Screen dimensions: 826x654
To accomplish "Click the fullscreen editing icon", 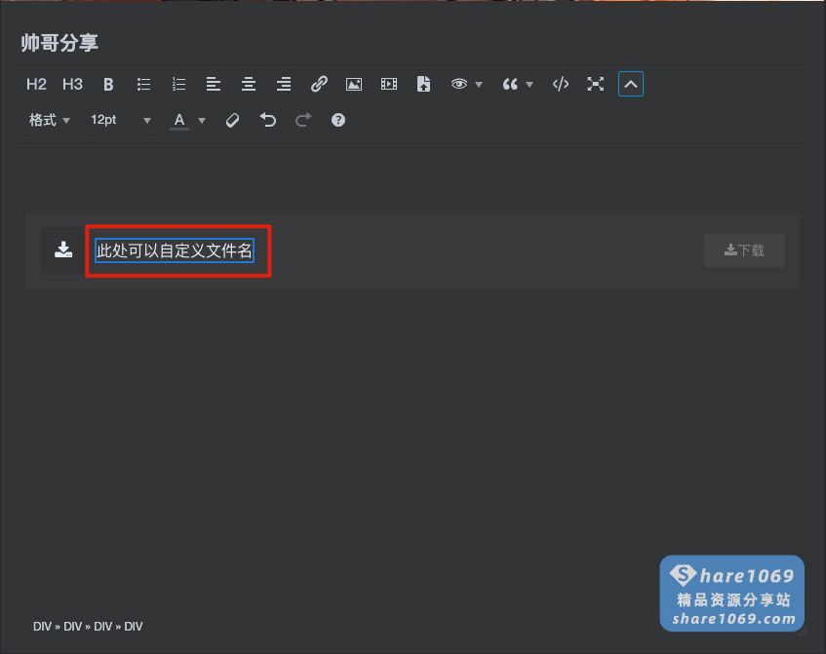I will 596,84.
